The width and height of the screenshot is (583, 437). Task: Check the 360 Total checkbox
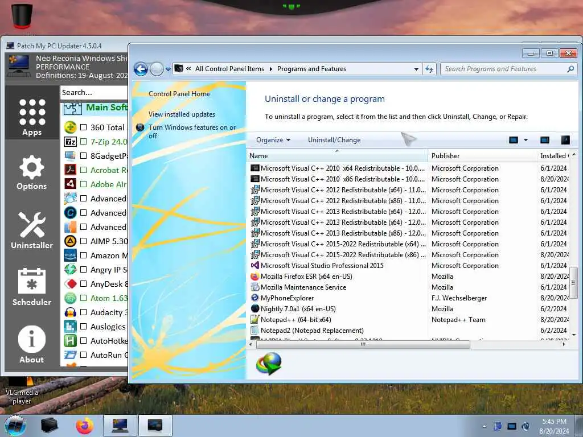(x=84, y=127)
